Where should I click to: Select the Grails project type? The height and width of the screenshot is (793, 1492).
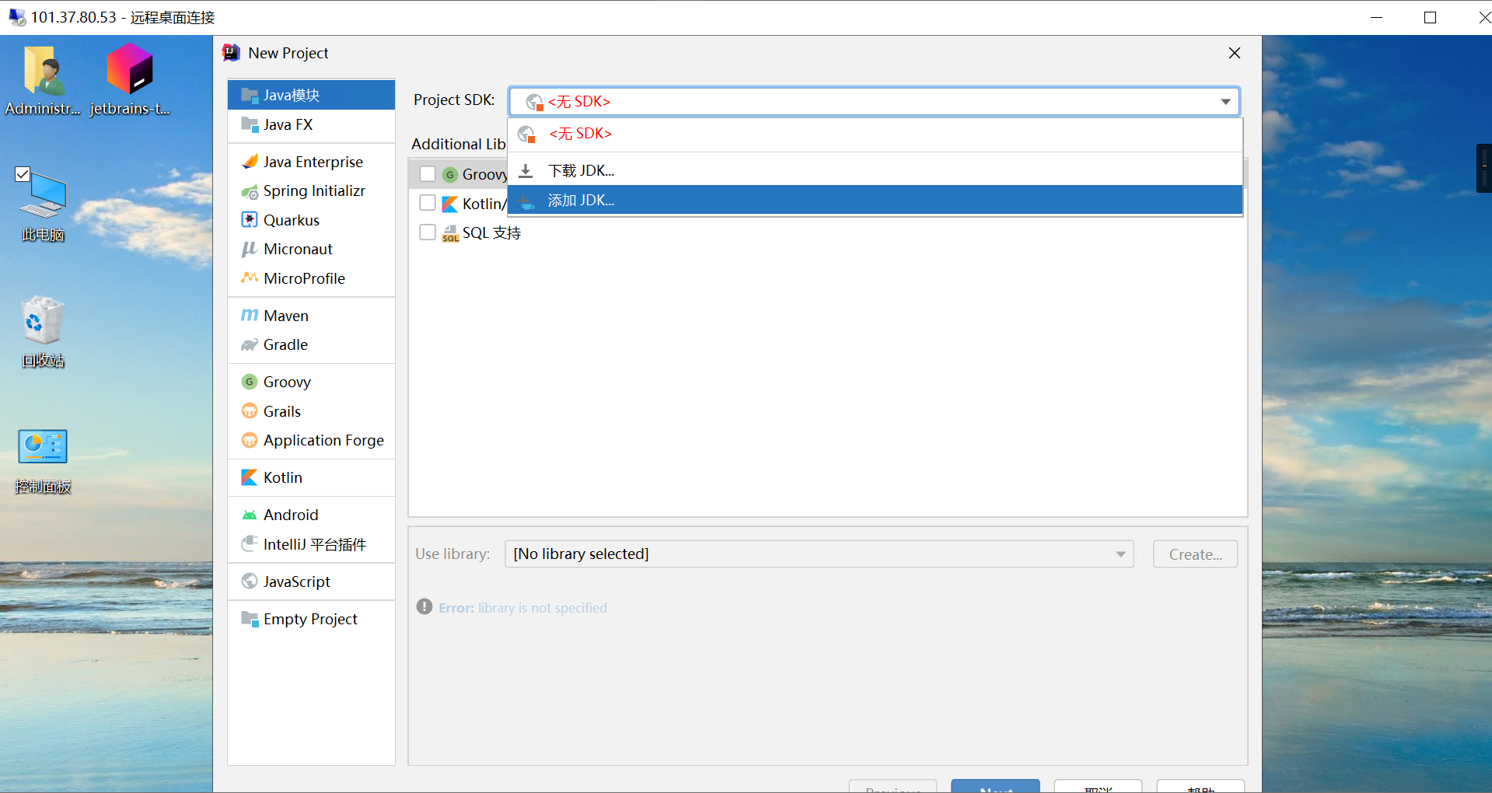(311, 411)
